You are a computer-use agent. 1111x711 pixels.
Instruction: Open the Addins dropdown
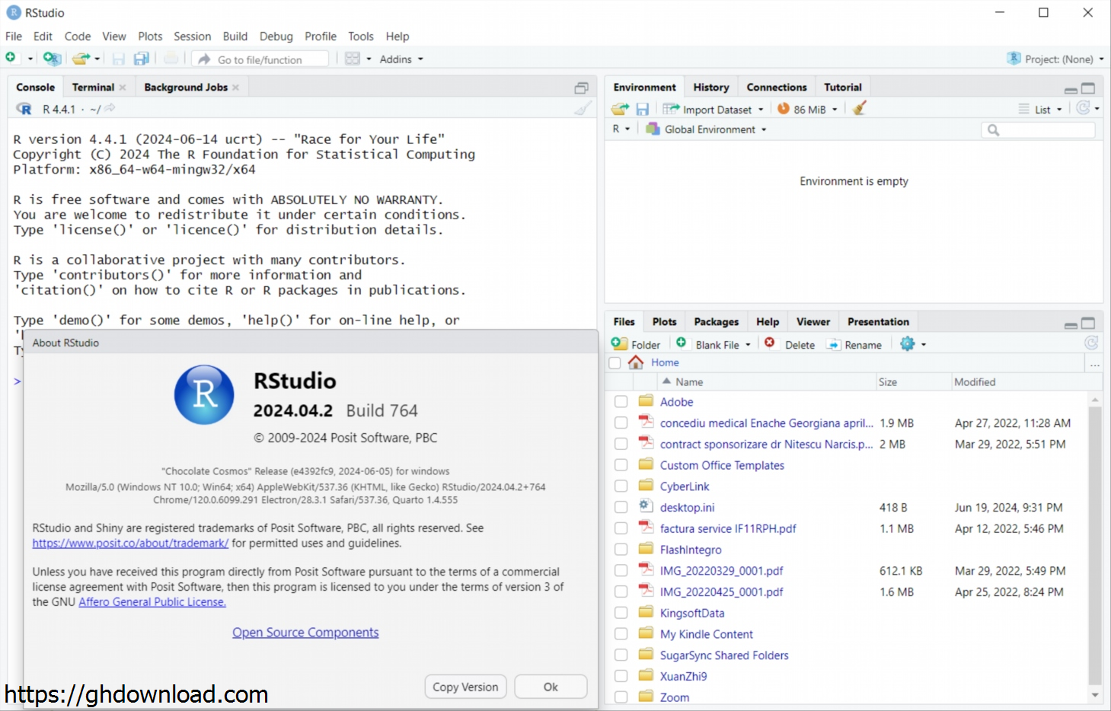point(401,59)
